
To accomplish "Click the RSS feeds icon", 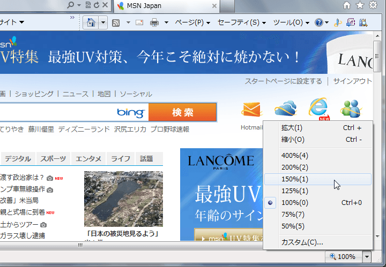I will pyautogui.click(x=116, y=23).
